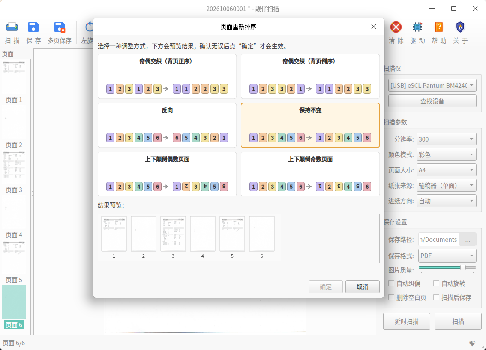Screen dimensions: 486x350
Task: Close the 页面重新排序 dialog
Action: click(x=373, y=27)
